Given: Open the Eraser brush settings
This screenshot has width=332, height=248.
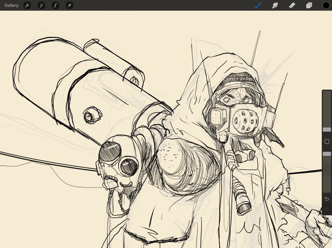Looking at the screenshot, I should (292, 5).
